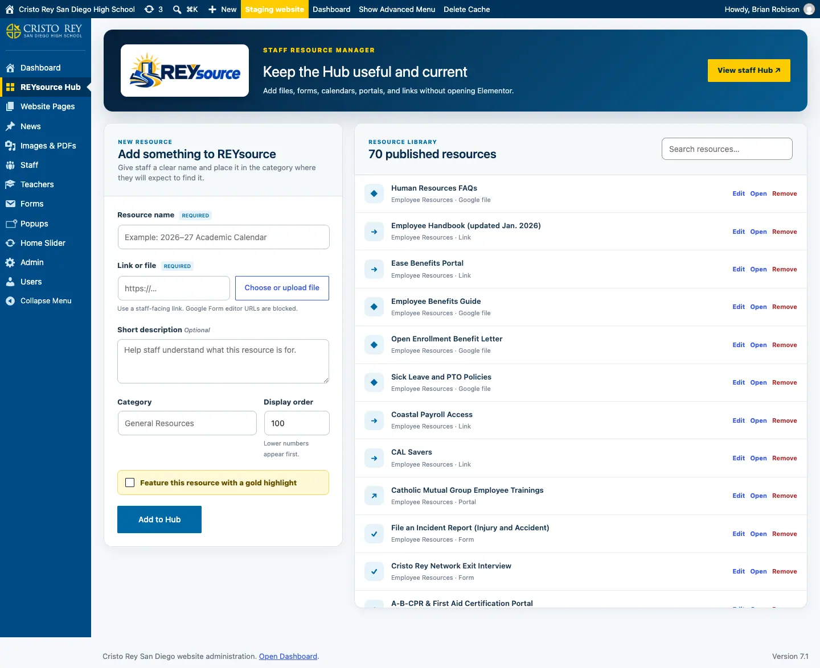
Task: Click the Collapse Menu arrow icon
Action: (10, 301)
